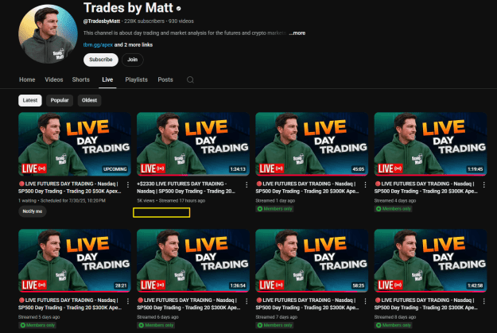Select the Popular sort chip
The width and height of the screenshot is (497, 333).
[60, 100]
